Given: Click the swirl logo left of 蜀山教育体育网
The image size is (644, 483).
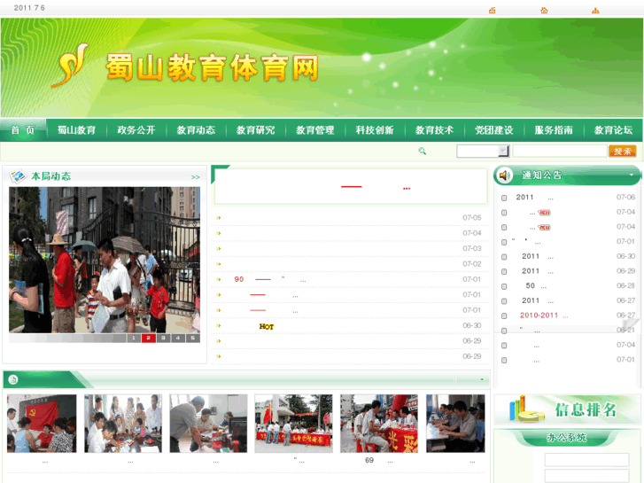Looking at the screenshot, I should (x=70, y=66).
